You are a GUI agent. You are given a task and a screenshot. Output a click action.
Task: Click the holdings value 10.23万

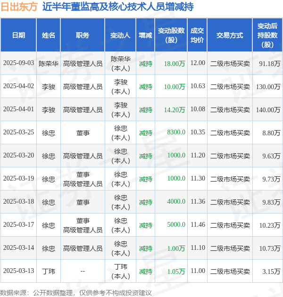[x=269, y=225]
